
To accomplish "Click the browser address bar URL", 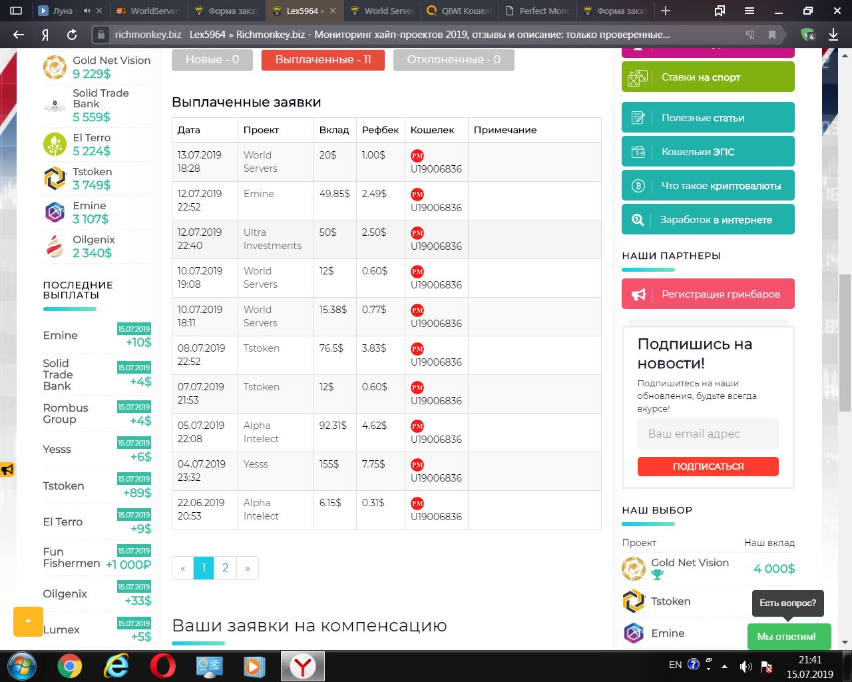I will click(148, 35).
